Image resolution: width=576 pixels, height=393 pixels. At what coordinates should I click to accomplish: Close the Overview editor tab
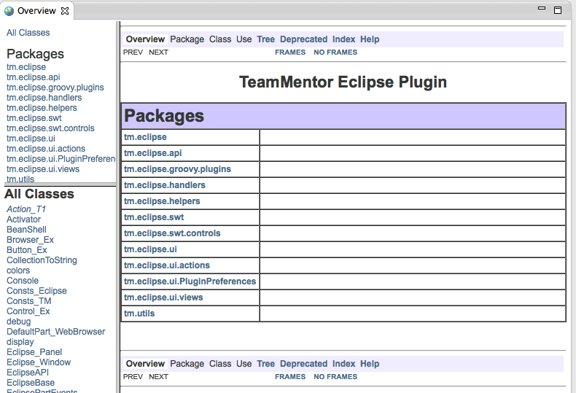tap(65, 11)
